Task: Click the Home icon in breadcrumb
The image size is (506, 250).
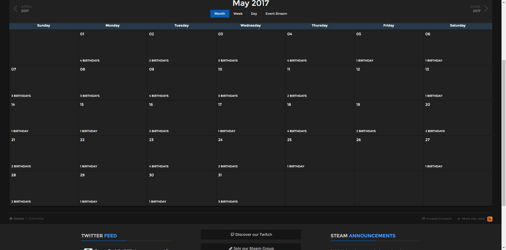Action: (x=11, y=219)
